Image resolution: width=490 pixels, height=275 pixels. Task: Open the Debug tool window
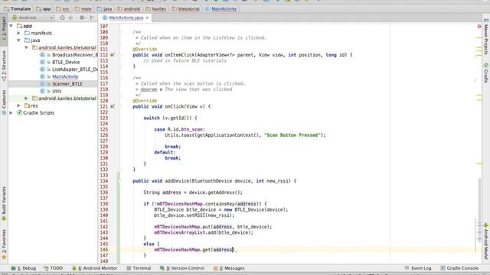24,268
